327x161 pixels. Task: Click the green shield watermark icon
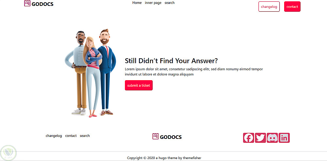9,154
